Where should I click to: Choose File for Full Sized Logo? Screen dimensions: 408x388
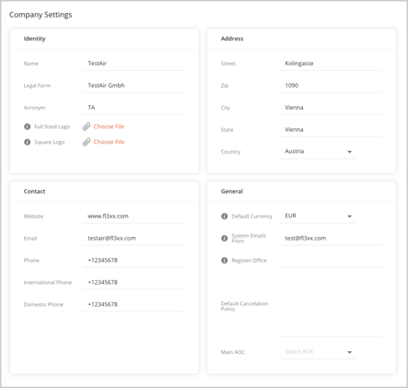click(109, 126)
